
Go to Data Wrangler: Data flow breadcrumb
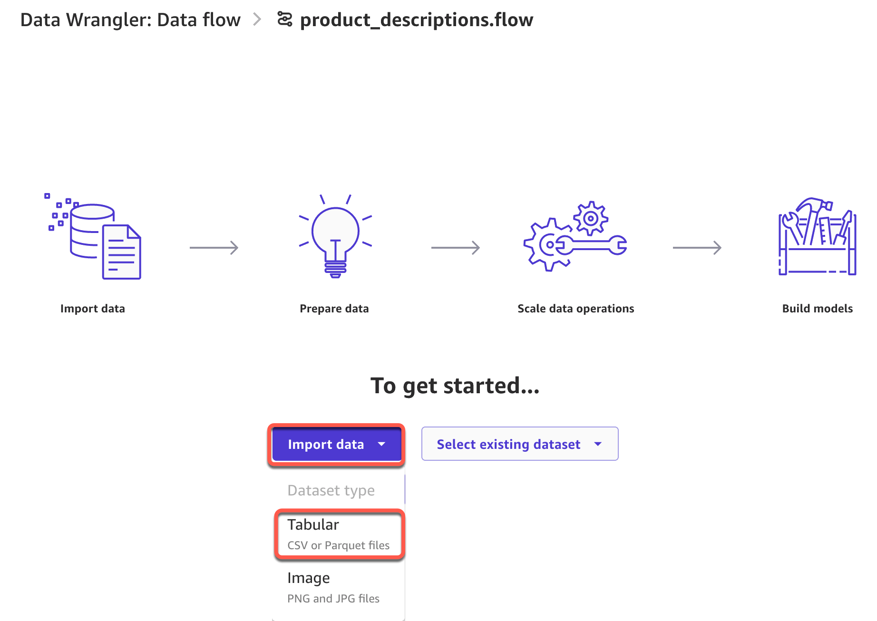(x=130, y=20)
